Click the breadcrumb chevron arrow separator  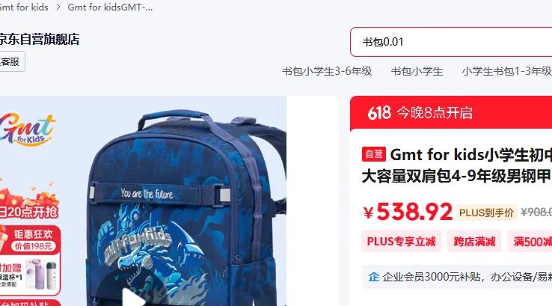click(x=58, y=7)
